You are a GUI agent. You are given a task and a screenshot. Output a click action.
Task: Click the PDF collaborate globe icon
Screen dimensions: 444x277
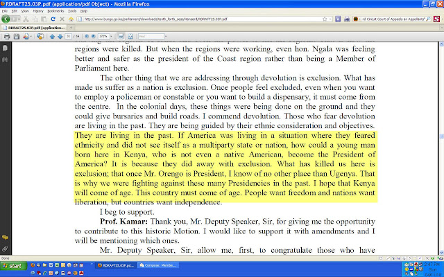click(40, 37)
